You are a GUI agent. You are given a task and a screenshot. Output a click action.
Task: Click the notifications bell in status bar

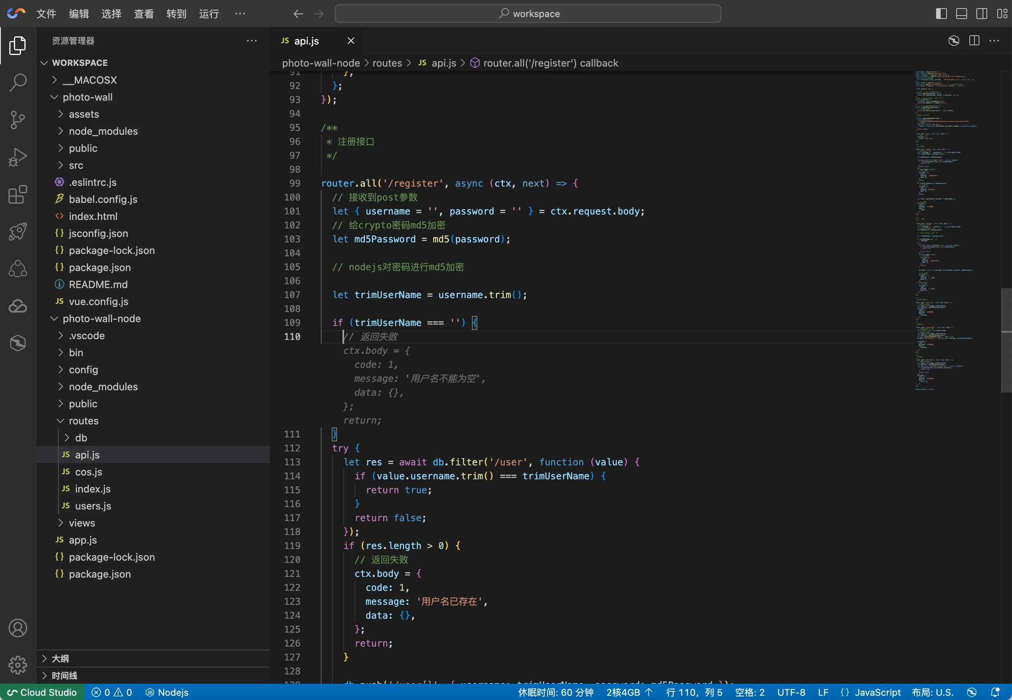995,692
